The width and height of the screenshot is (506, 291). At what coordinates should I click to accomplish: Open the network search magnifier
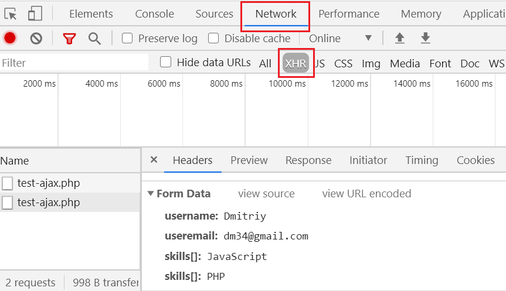tap(94, 39)
